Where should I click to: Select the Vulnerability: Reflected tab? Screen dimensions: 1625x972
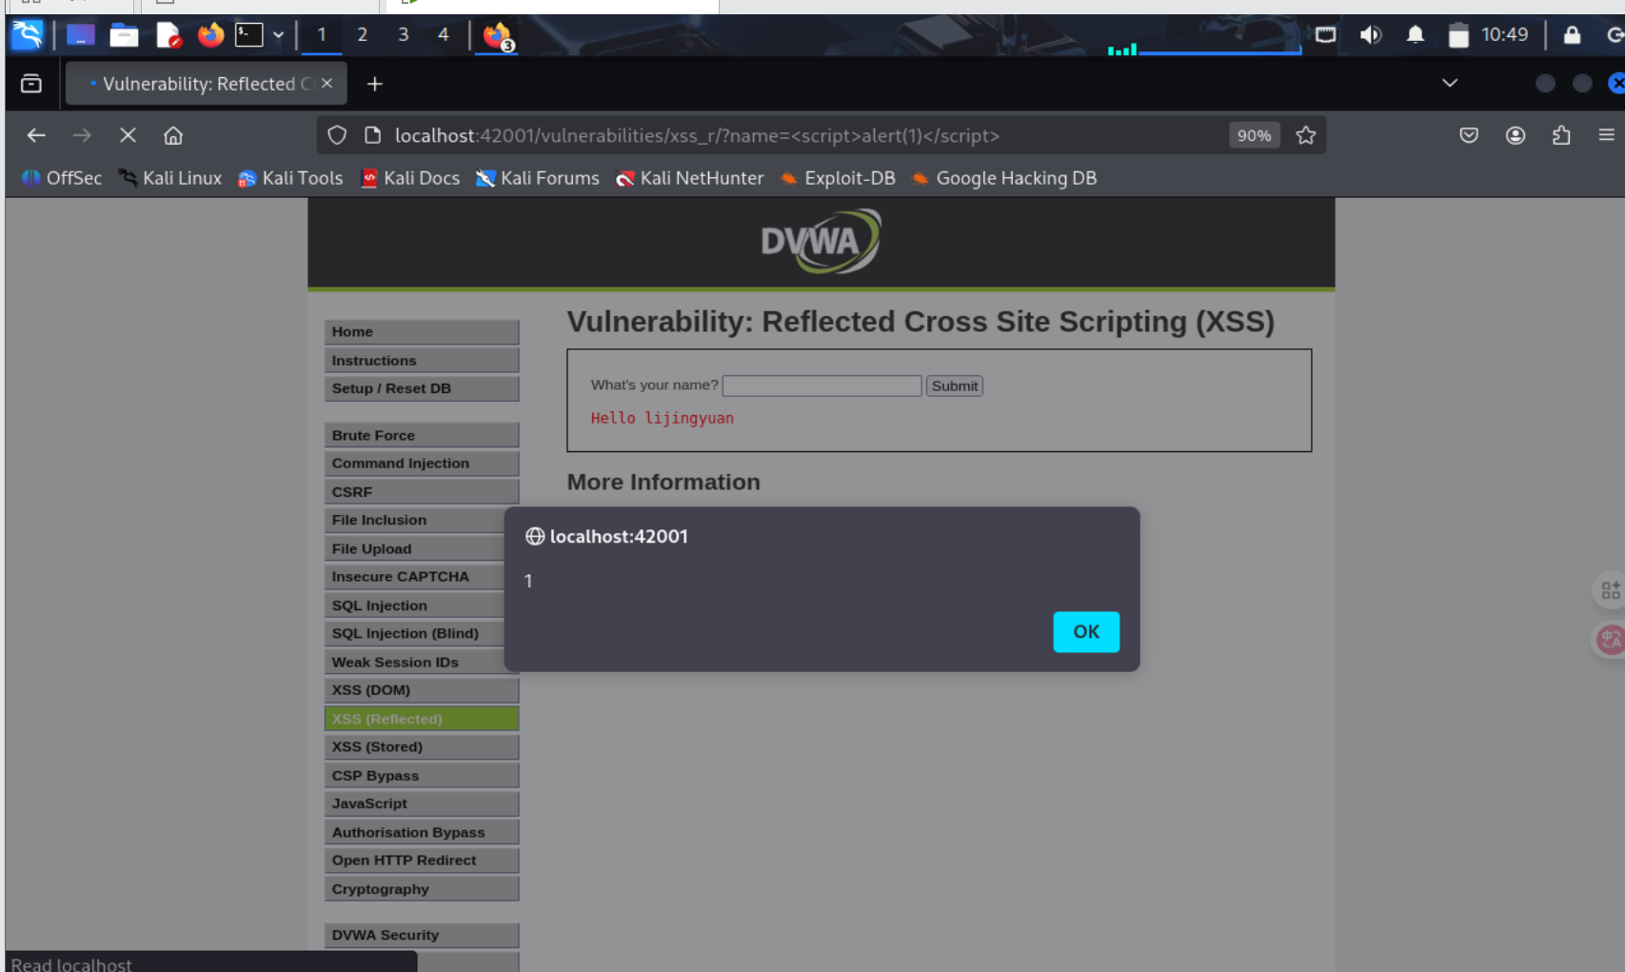[x=207, y=84]
